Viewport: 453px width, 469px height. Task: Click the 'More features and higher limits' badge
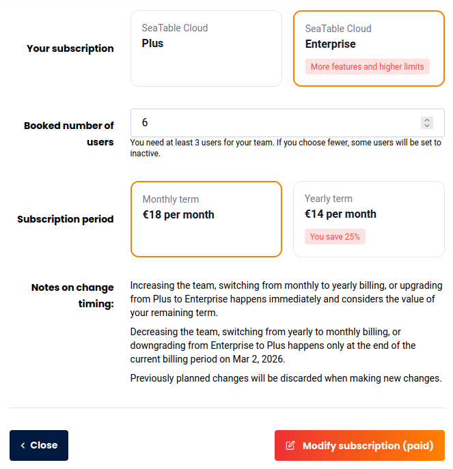coord(367,67)
